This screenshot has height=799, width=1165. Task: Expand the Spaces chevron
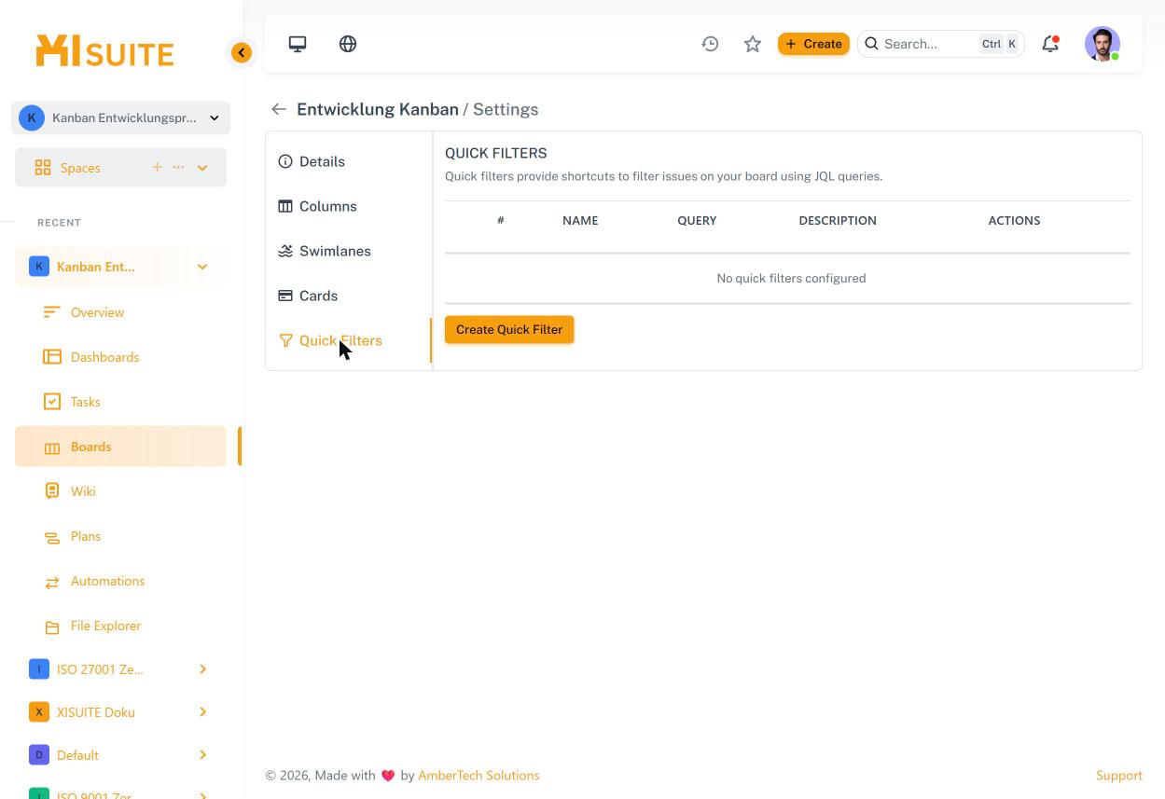click(x=202, y=168)
